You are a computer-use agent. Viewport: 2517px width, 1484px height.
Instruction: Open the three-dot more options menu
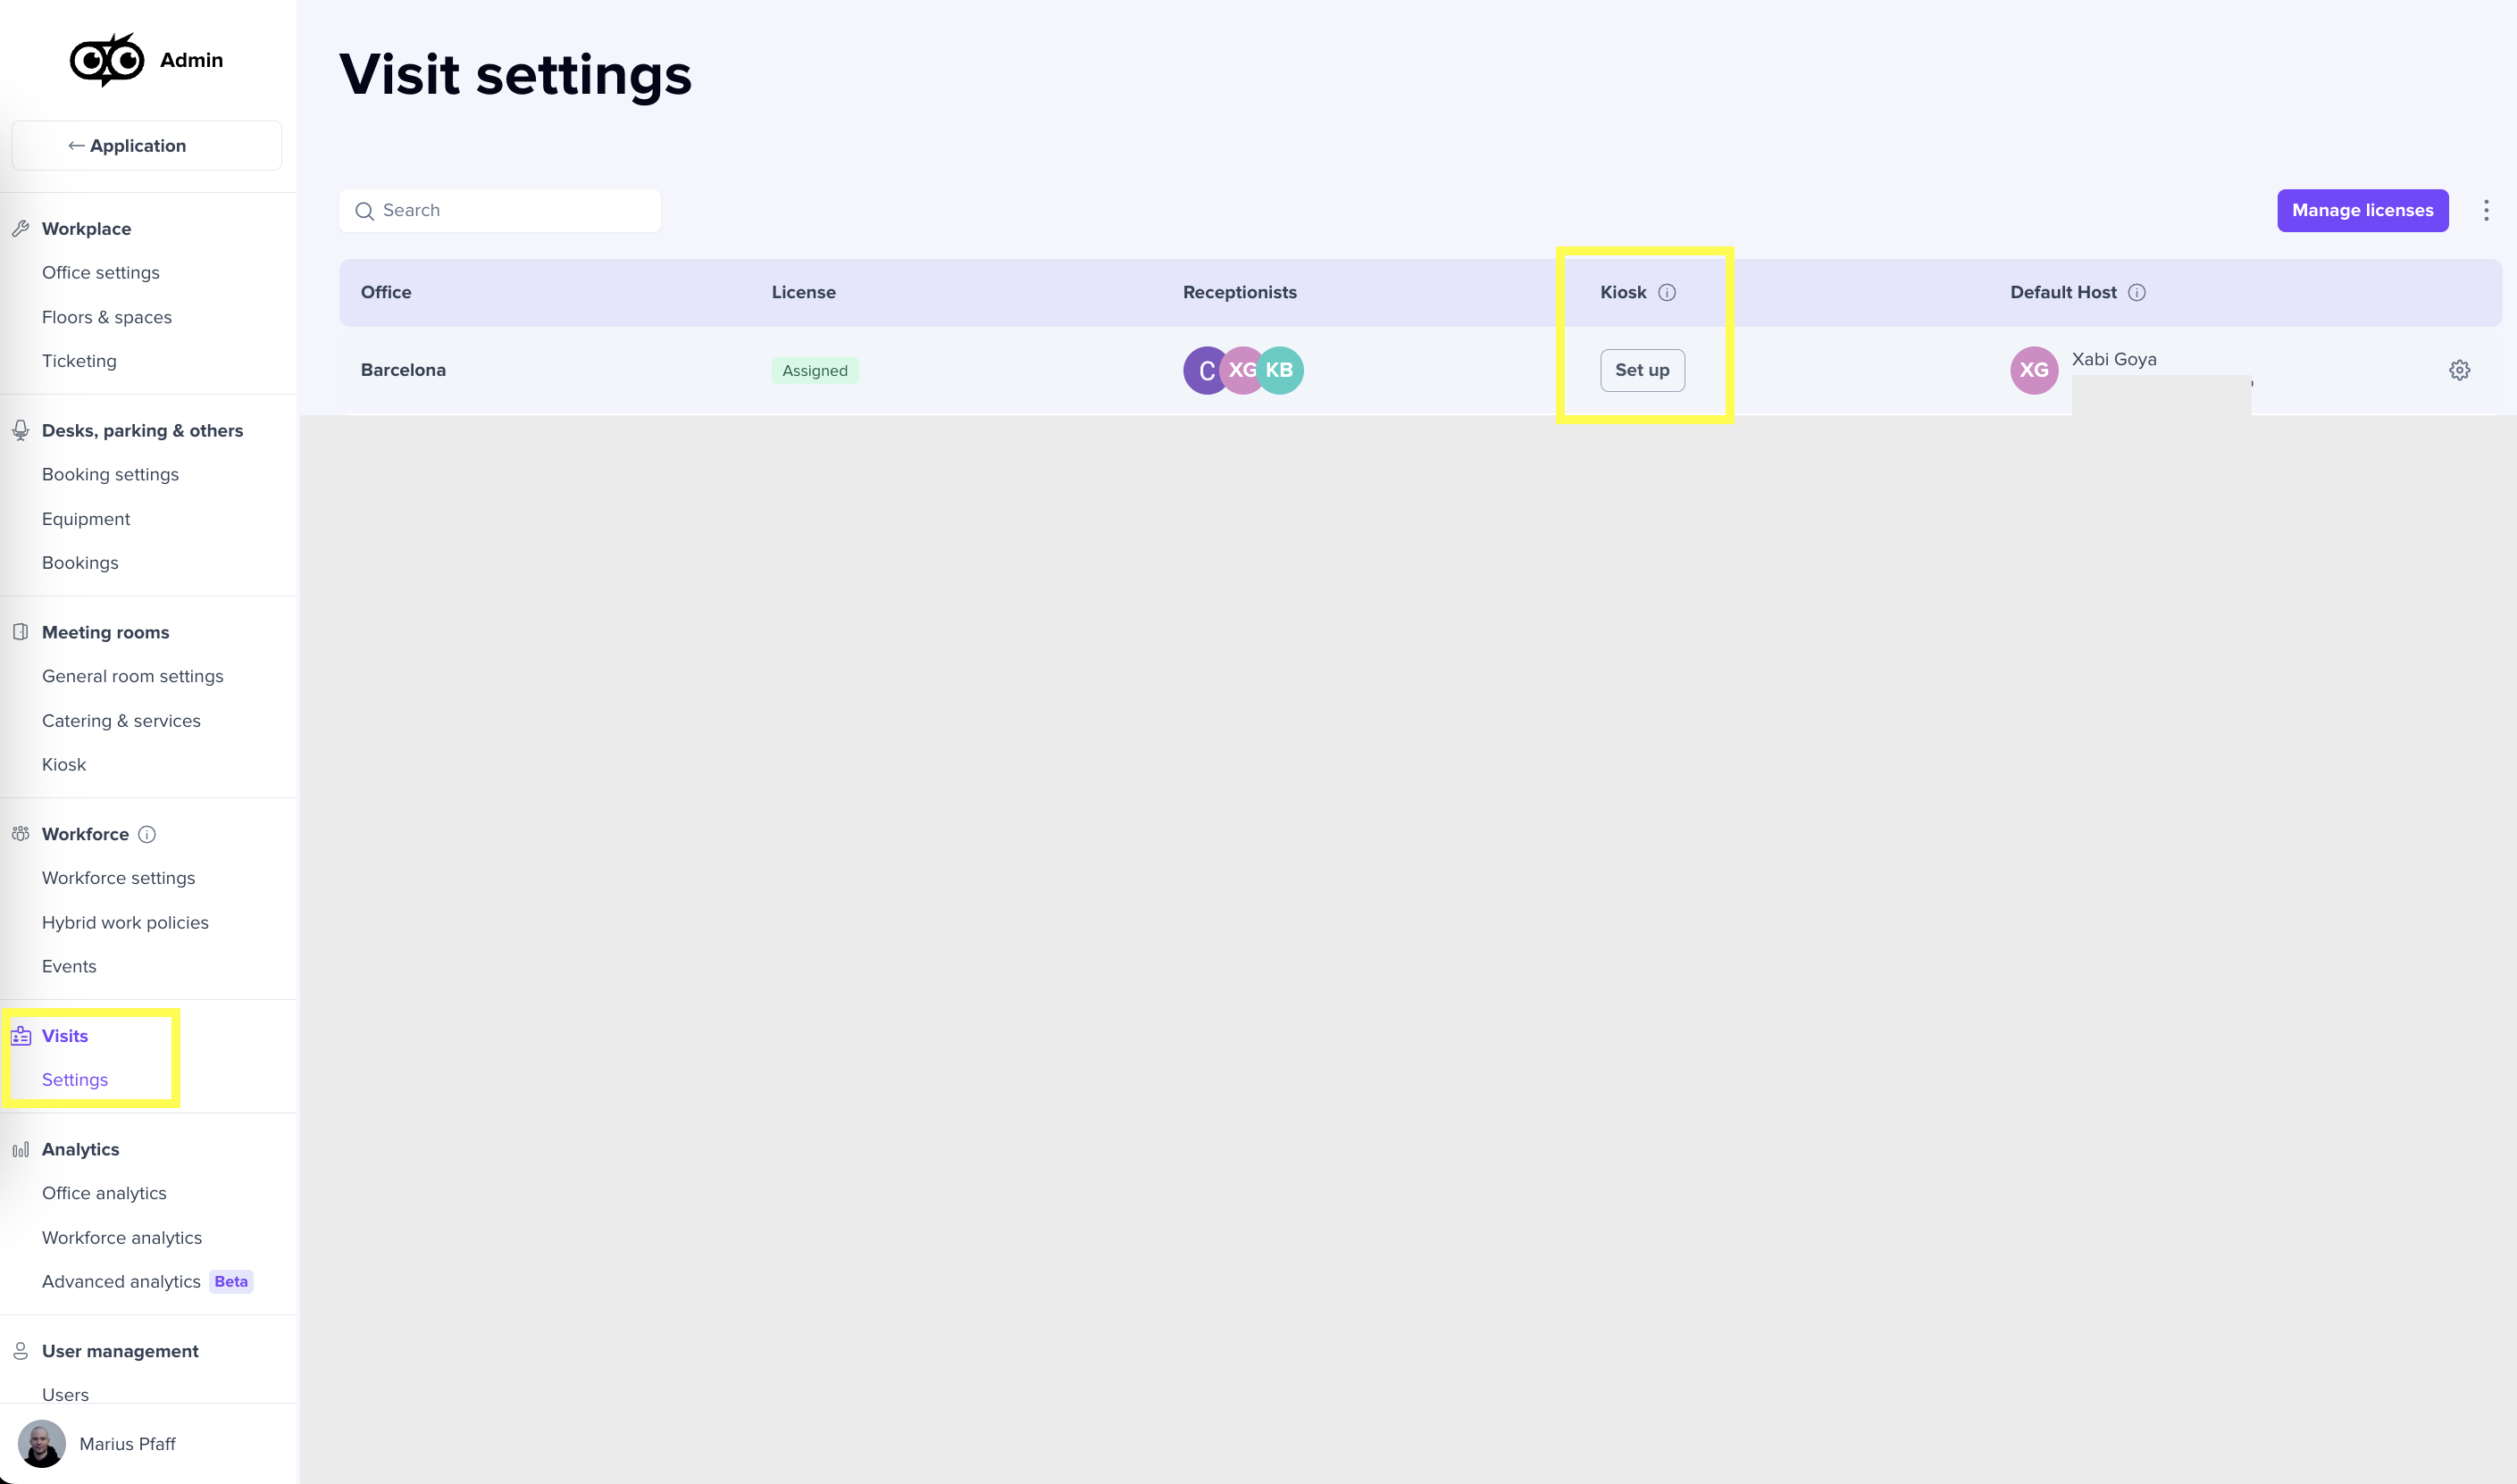[x=2486, y=210]
